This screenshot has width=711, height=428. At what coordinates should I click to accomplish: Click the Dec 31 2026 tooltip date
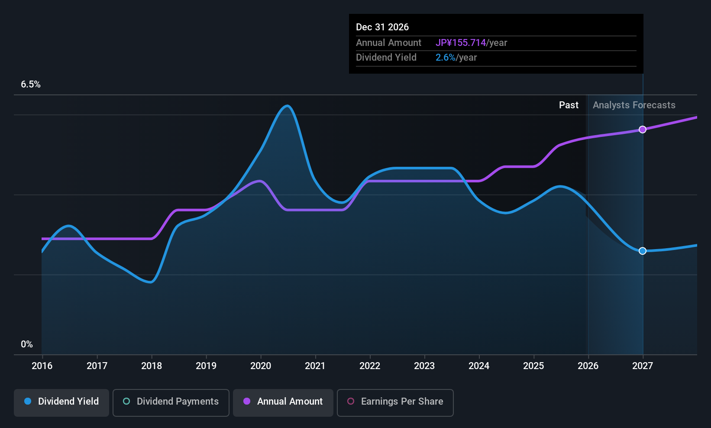click(382, 27)
